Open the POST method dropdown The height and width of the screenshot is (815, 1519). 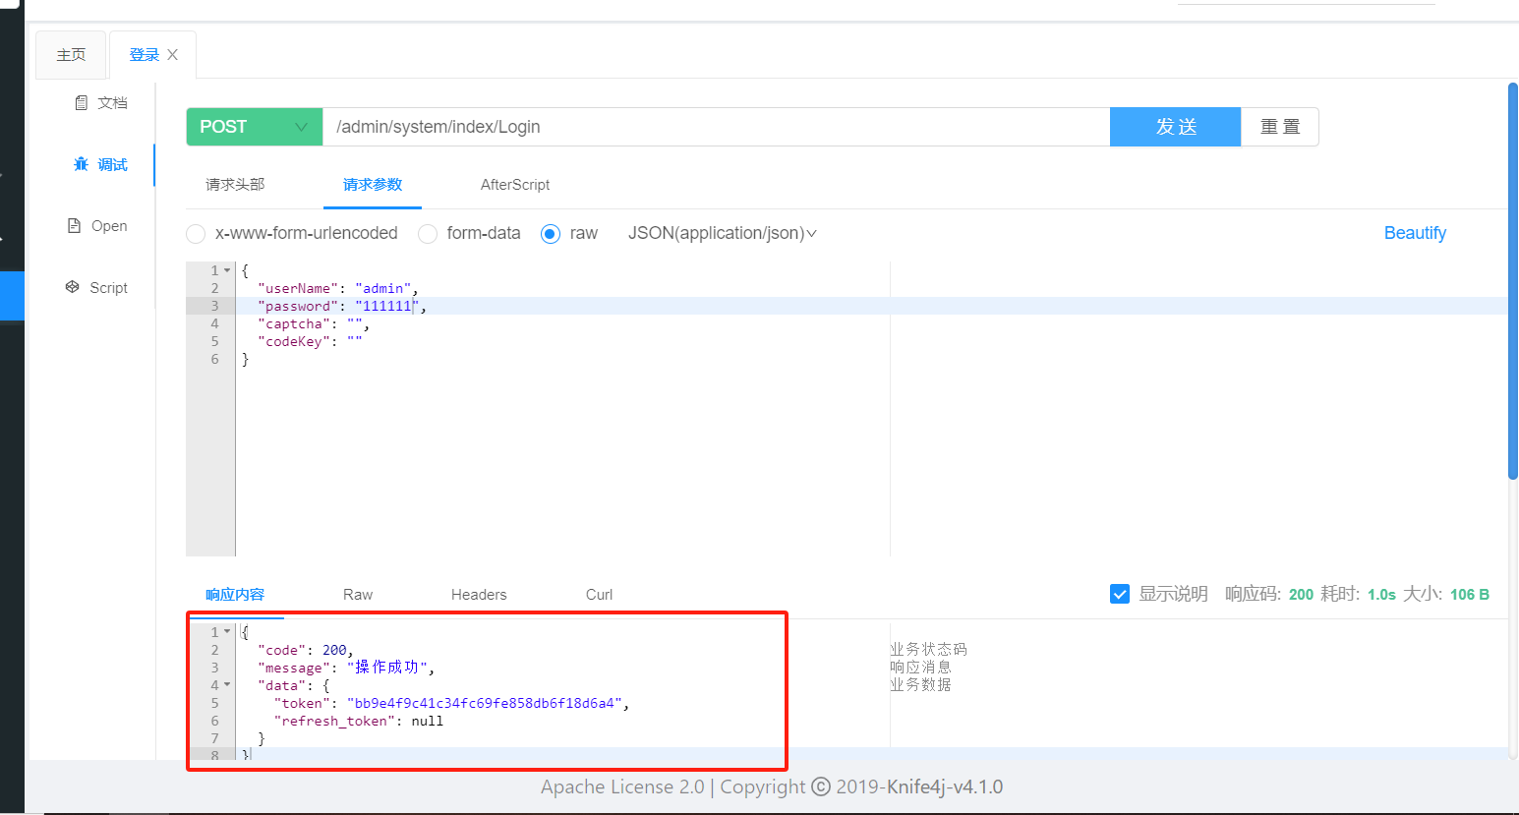pos(255,127)
